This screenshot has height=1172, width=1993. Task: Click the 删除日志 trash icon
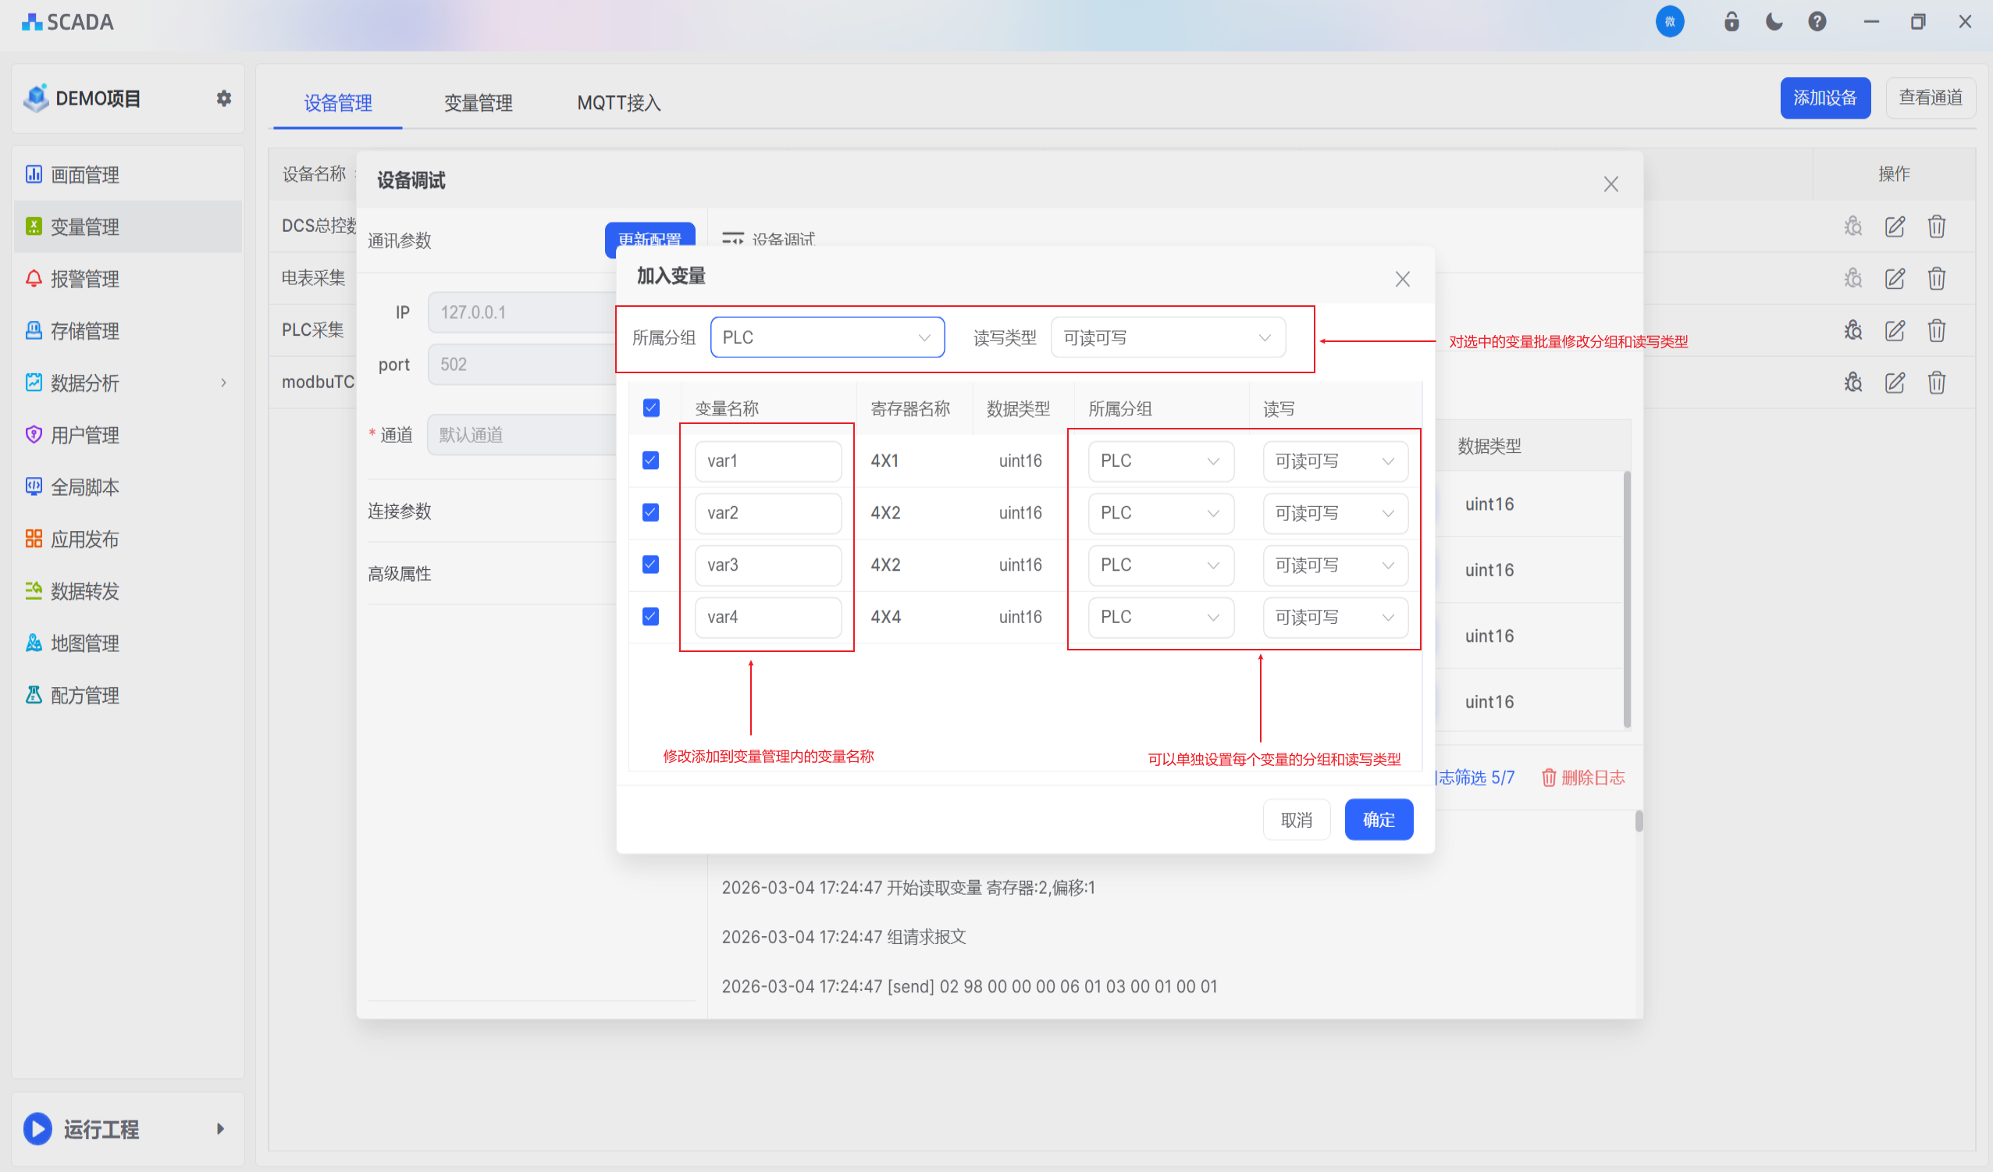tap(1549, 778)
